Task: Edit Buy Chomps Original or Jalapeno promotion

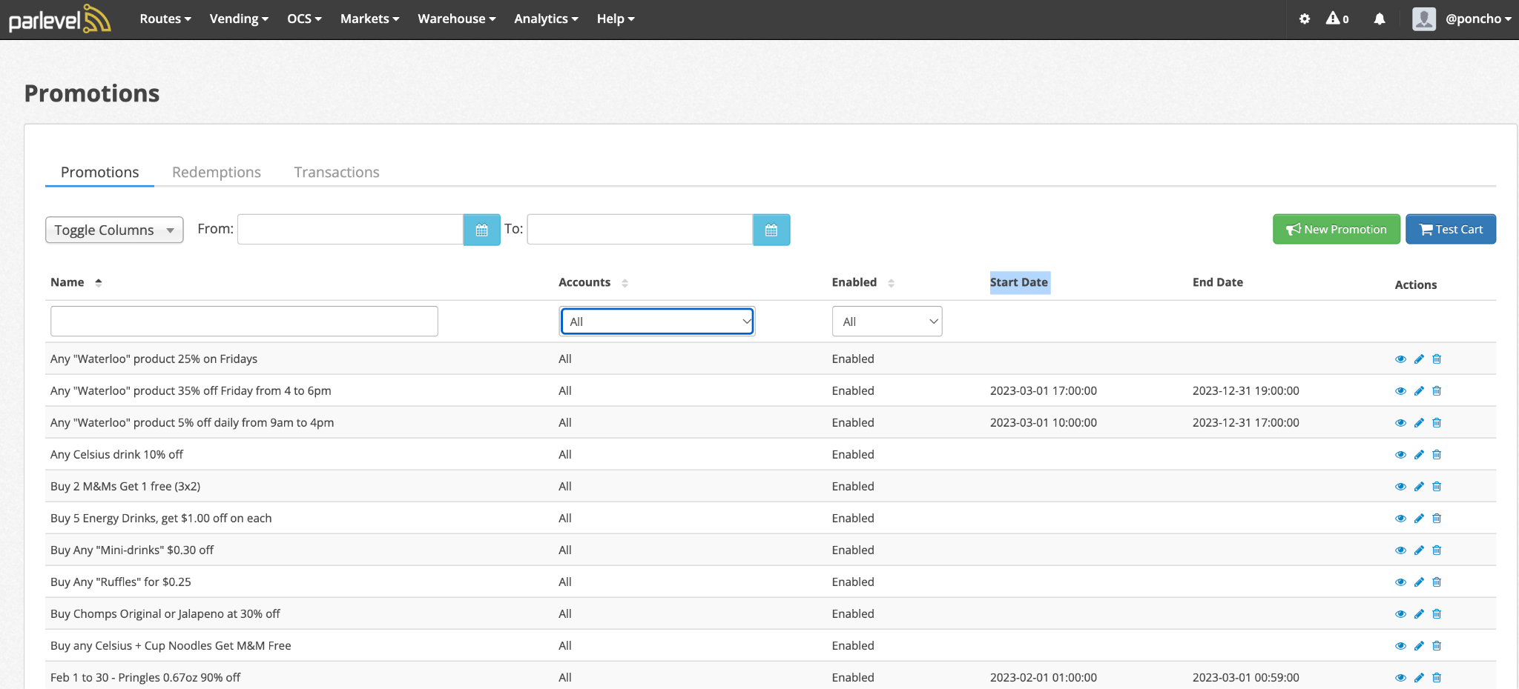Action: pos(1419,613)
